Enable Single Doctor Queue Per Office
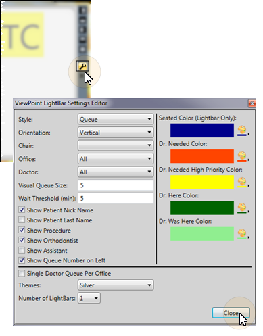This screenshot has width=263, height=336. (x=22, y=273)
